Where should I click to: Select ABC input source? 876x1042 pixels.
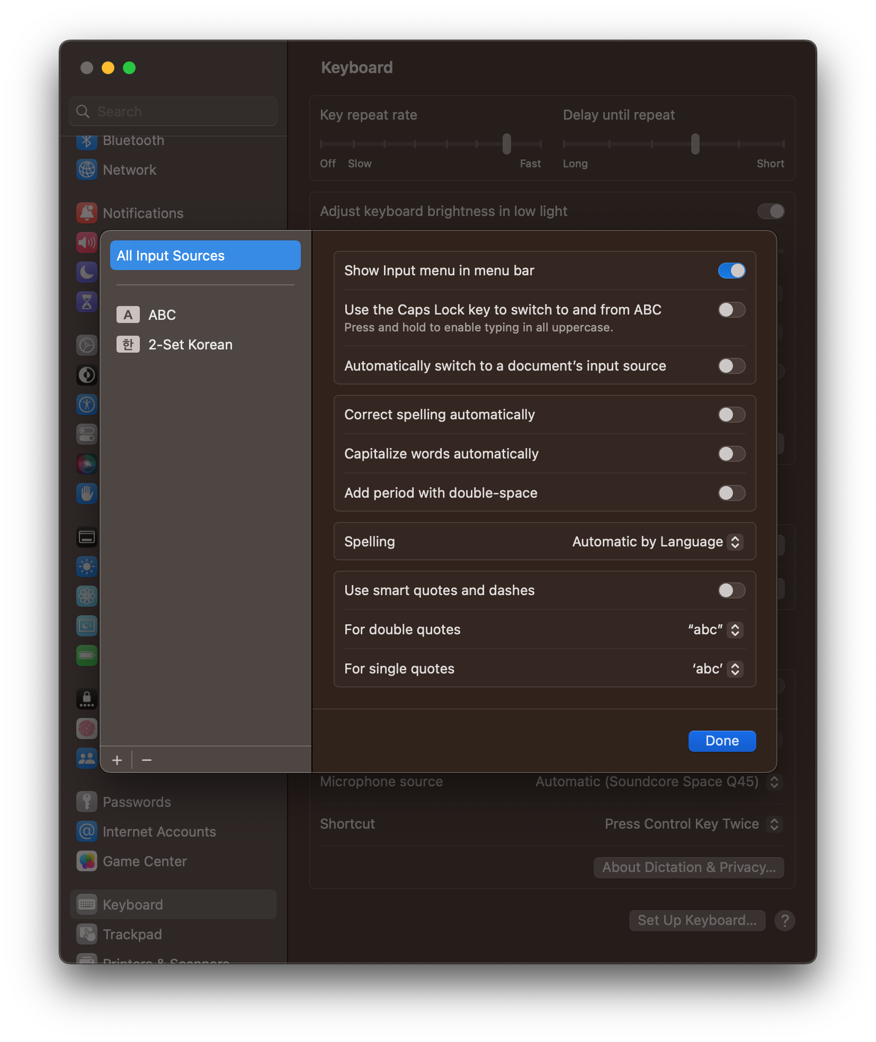click(205, 315)
